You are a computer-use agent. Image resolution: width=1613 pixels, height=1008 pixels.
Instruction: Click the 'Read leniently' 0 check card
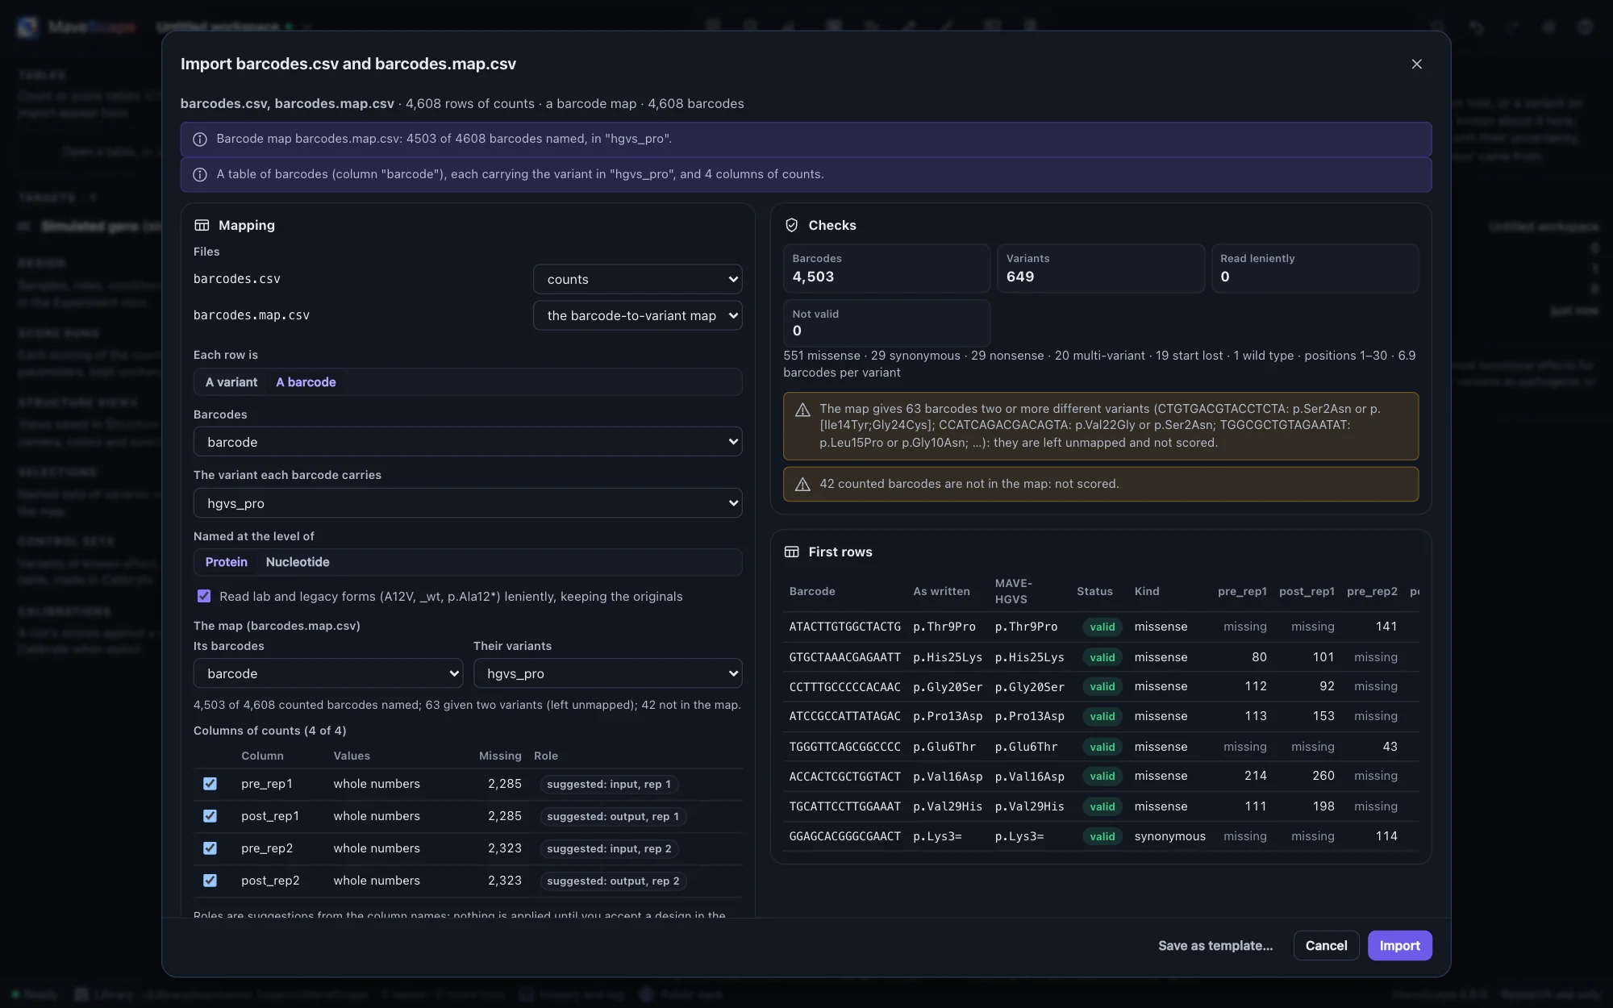point(1315,269)
